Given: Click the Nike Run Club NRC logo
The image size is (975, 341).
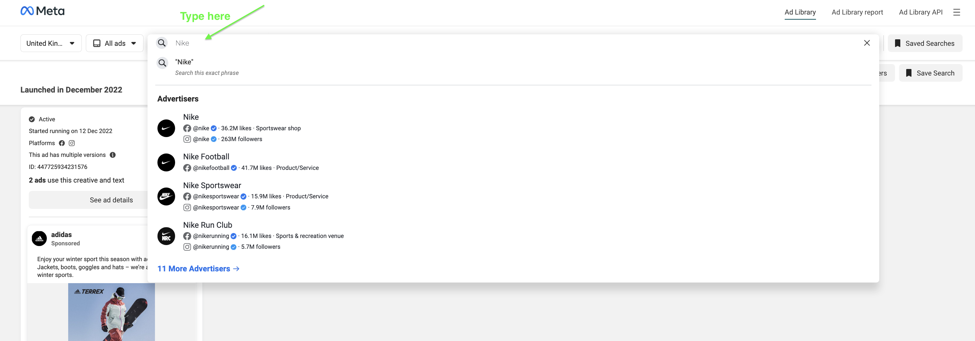Looking at the screenshot, I should pyautogui.click(x=166, y=236).
